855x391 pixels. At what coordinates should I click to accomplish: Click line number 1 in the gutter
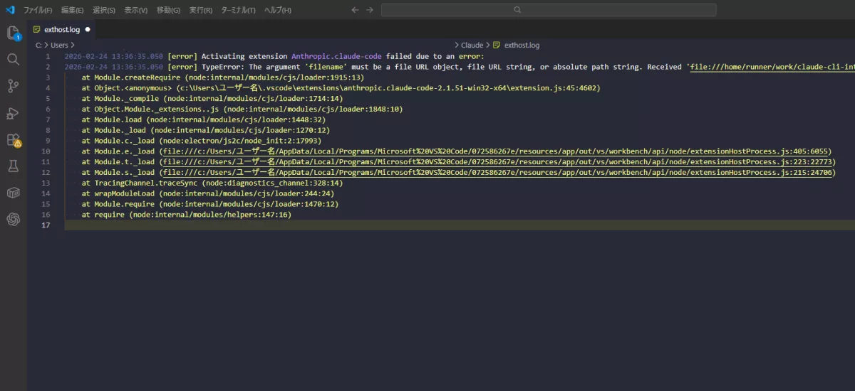pos(47,56)
